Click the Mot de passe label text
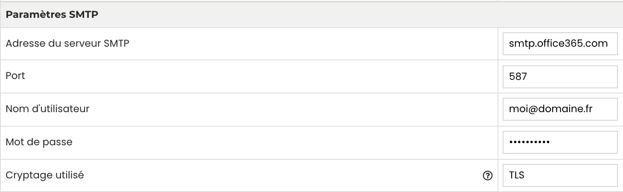This screenshot has height=192, width=623. pyautogui.click(x=39, y=142)
